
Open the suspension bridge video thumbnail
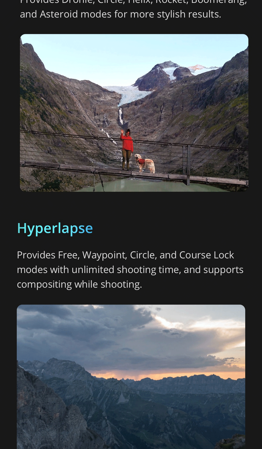point(134,113)
